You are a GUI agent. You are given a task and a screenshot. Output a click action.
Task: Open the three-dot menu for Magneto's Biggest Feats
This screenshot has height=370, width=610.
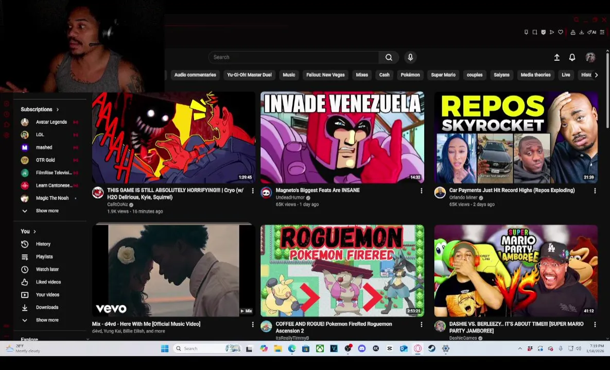[421, 191]
